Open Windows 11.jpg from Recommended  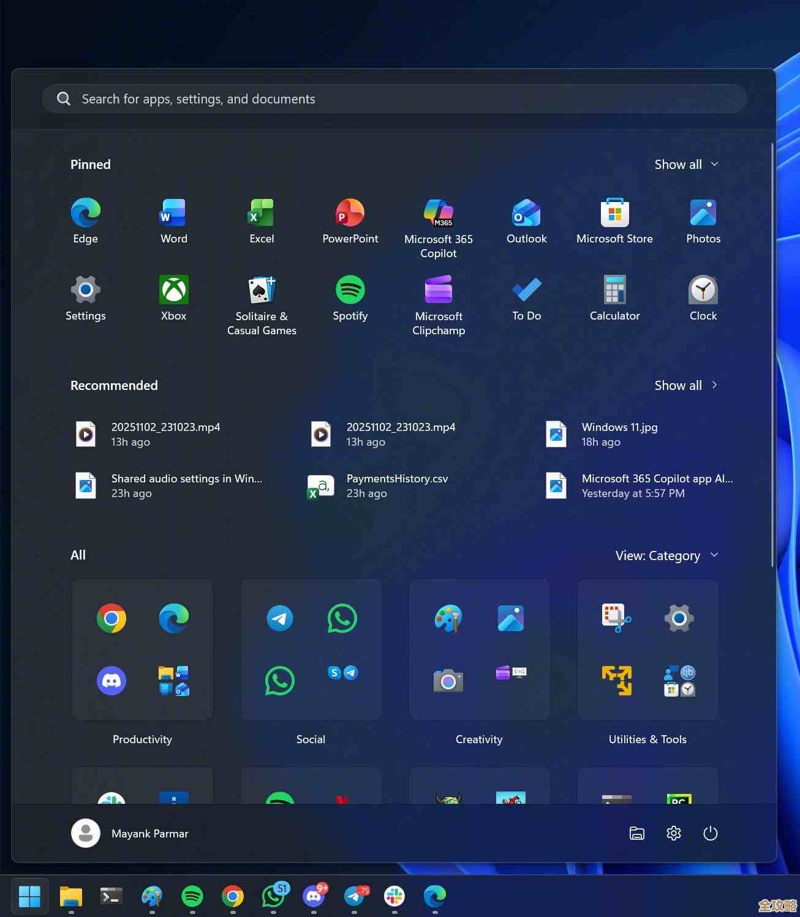point(619,434)
